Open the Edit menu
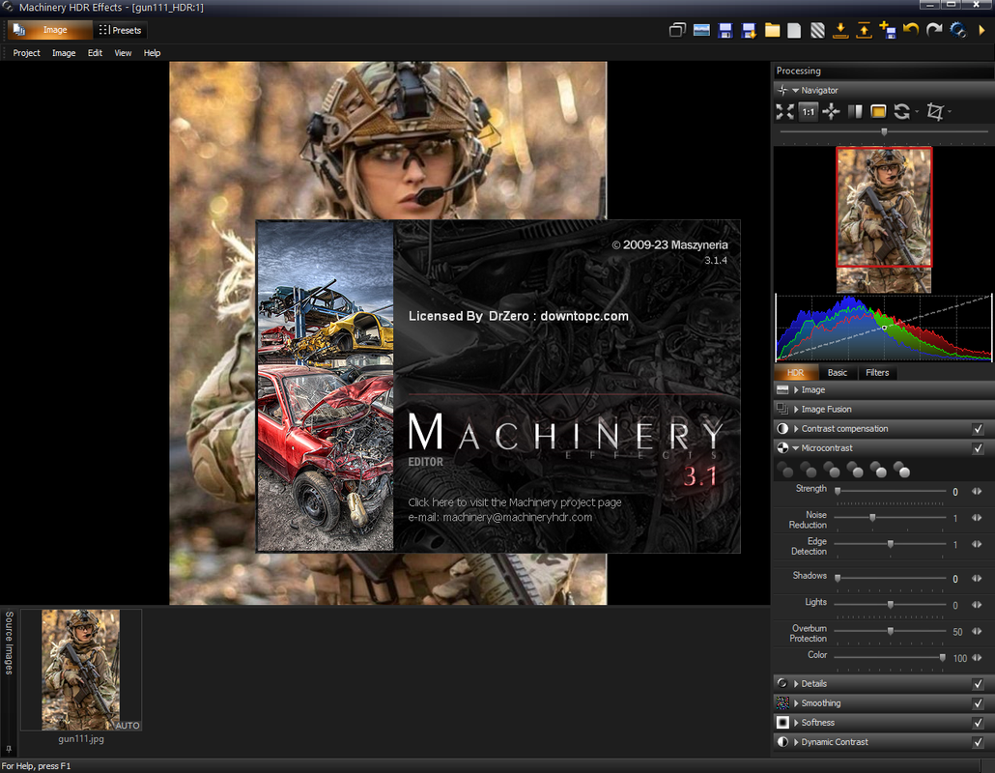 point(95,53)
